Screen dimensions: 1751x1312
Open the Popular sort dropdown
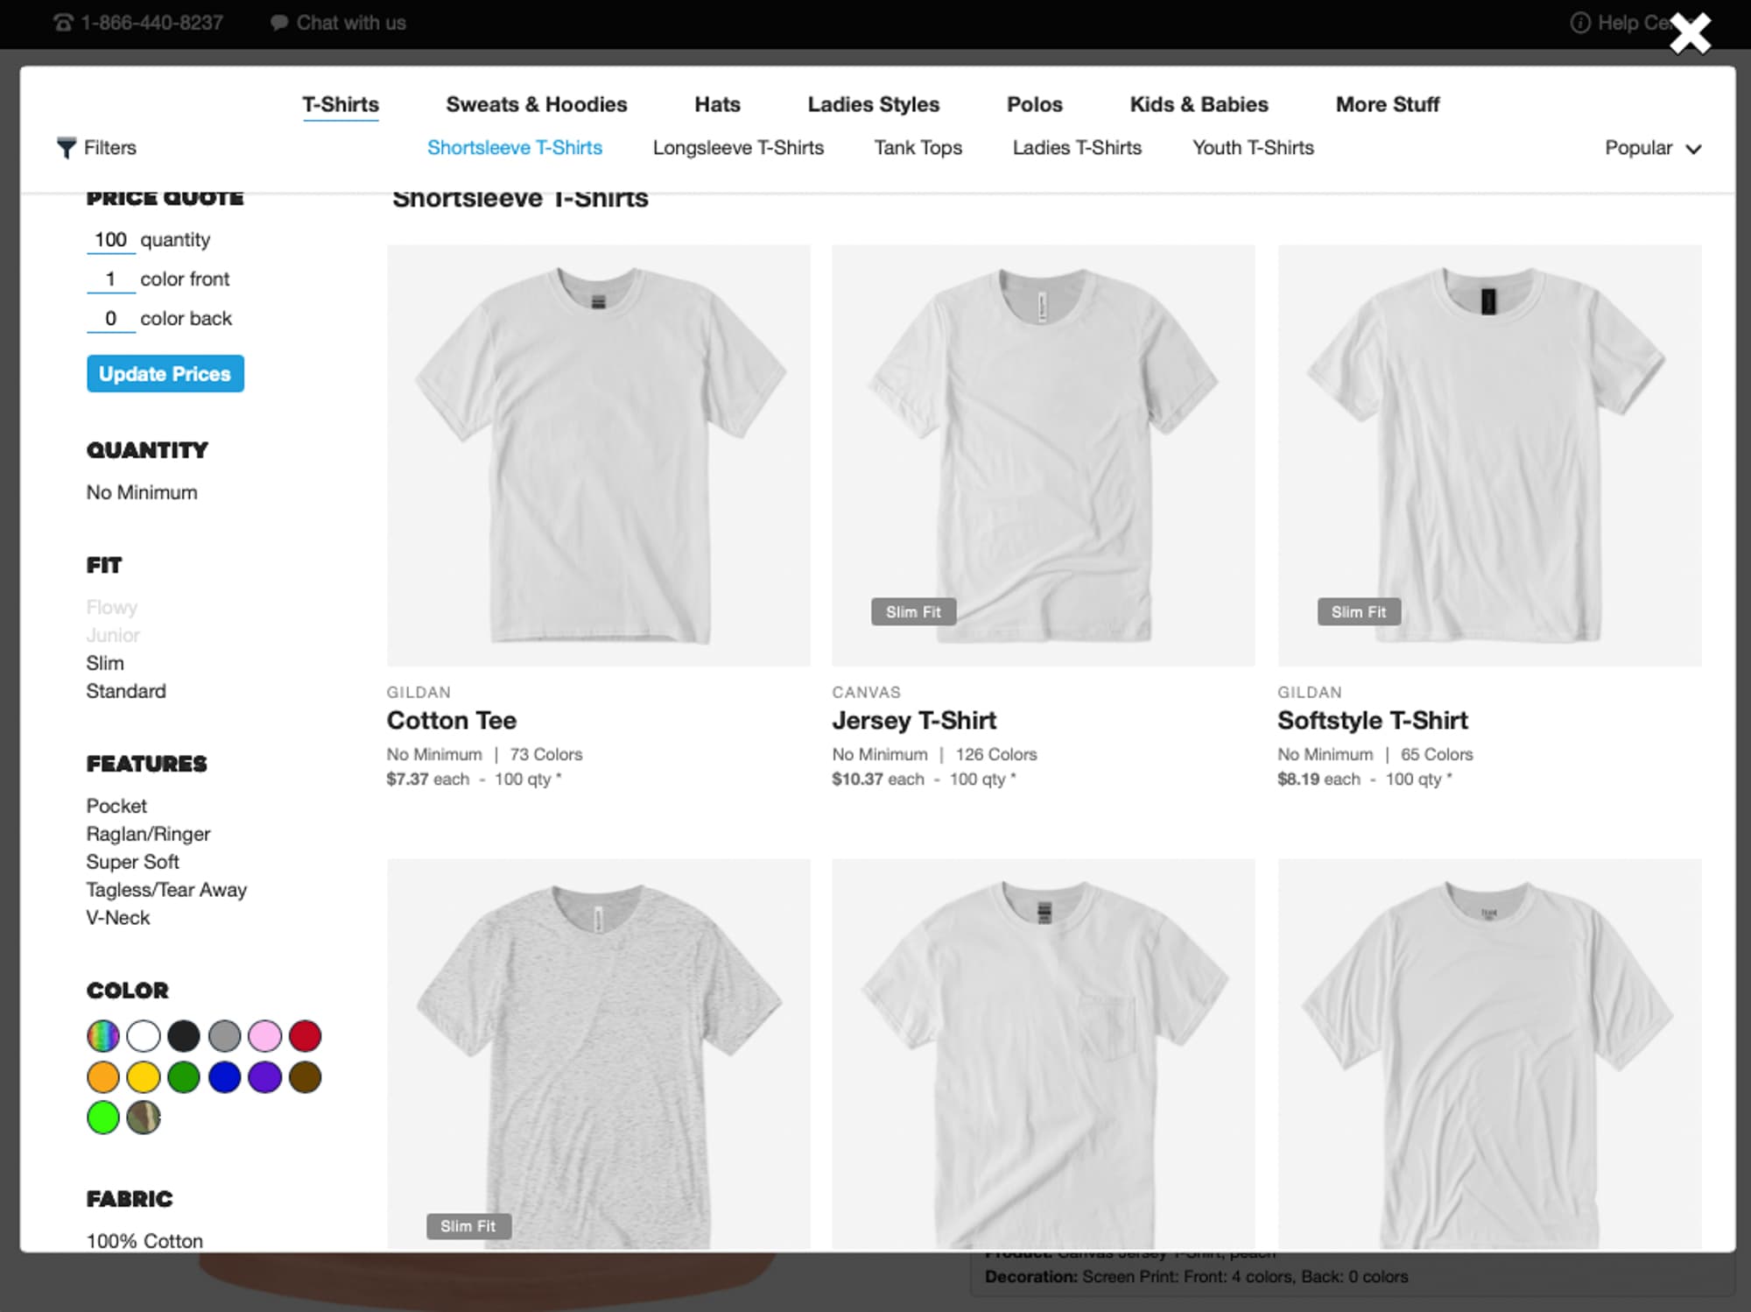(x=1651, y=147)
